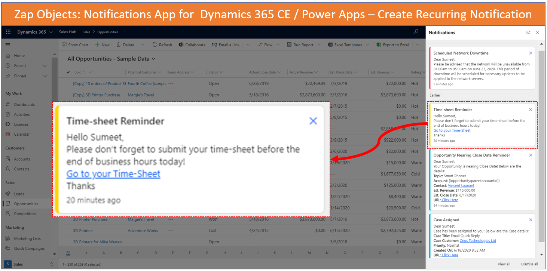Viewport: 547px width, 271px height.
Task: Click New to create an opportunity
Action: 102,45
